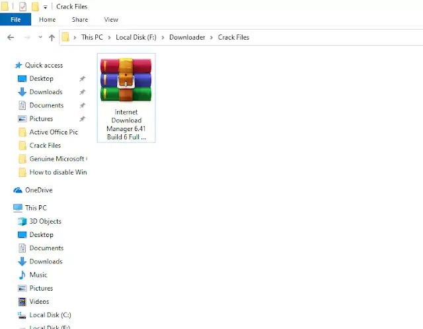Click the Properties quick access toolbar icon
423x329 pixels.
22,7
